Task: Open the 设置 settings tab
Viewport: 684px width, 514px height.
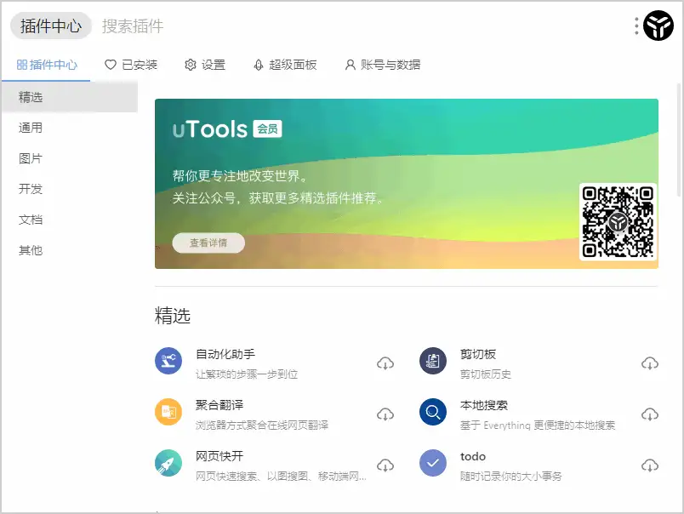Action: point(205,64)
